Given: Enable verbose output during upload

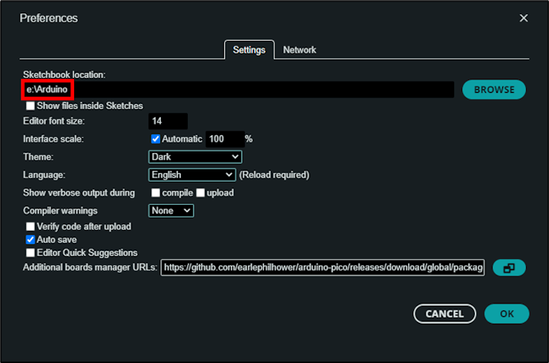Looking at the screenshot, I should (x=200, y=193).
